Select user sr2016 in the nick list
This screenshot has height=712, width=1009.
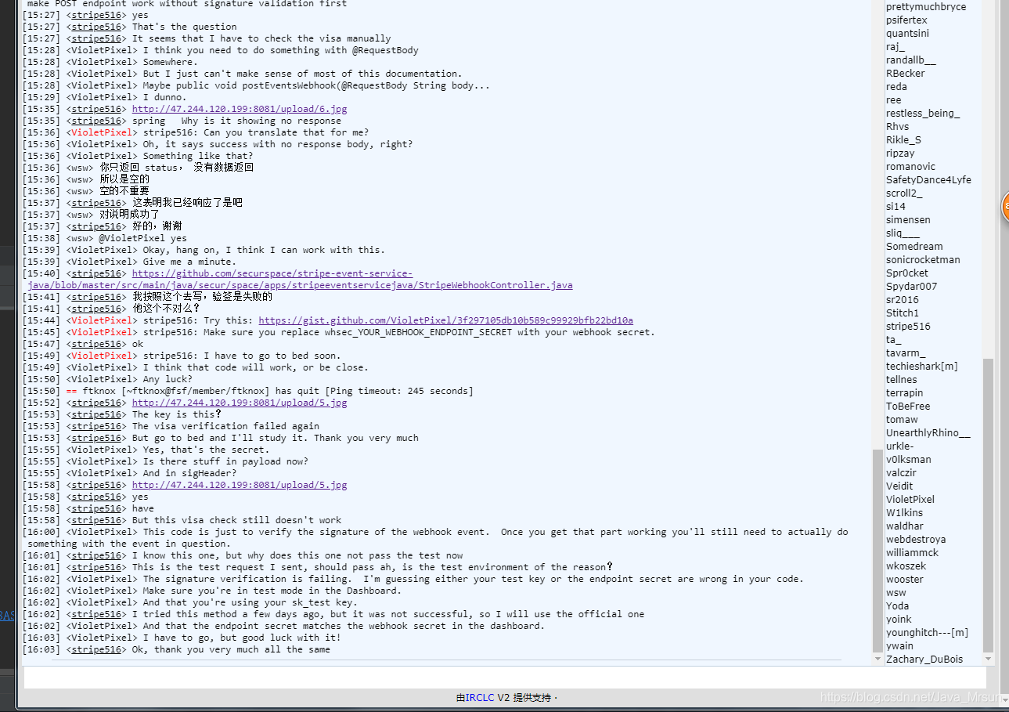pos(903,300)
